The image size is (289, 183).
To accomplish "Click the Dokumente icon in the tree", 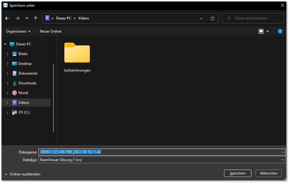I will coord(14,73).
